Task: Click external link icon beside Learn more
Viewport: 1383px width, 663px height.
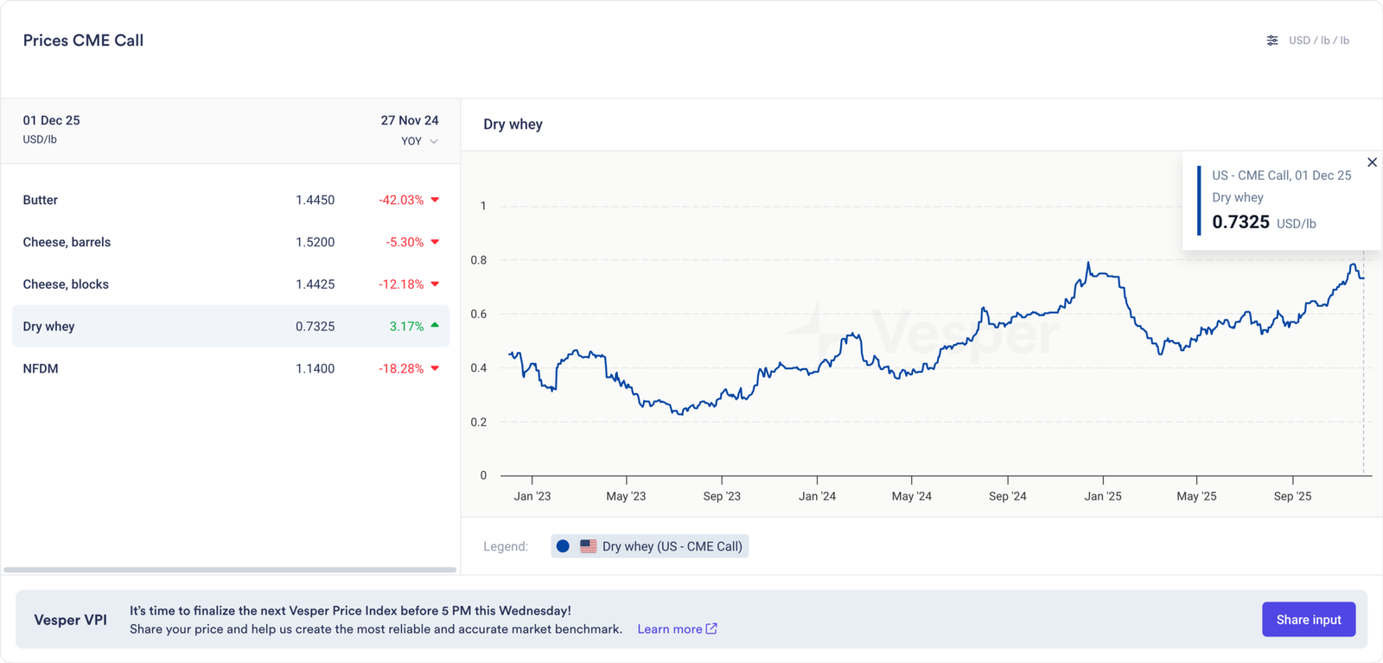Action: 711,628
